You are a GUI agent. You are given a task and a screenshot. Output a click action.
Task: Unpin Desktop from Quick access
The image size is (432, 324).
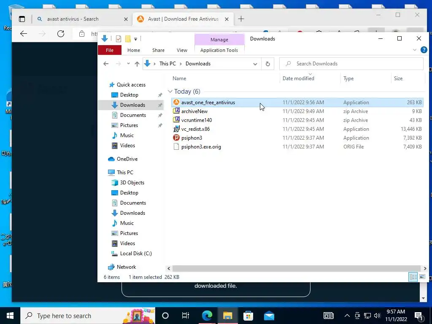[x=160, y=95]
